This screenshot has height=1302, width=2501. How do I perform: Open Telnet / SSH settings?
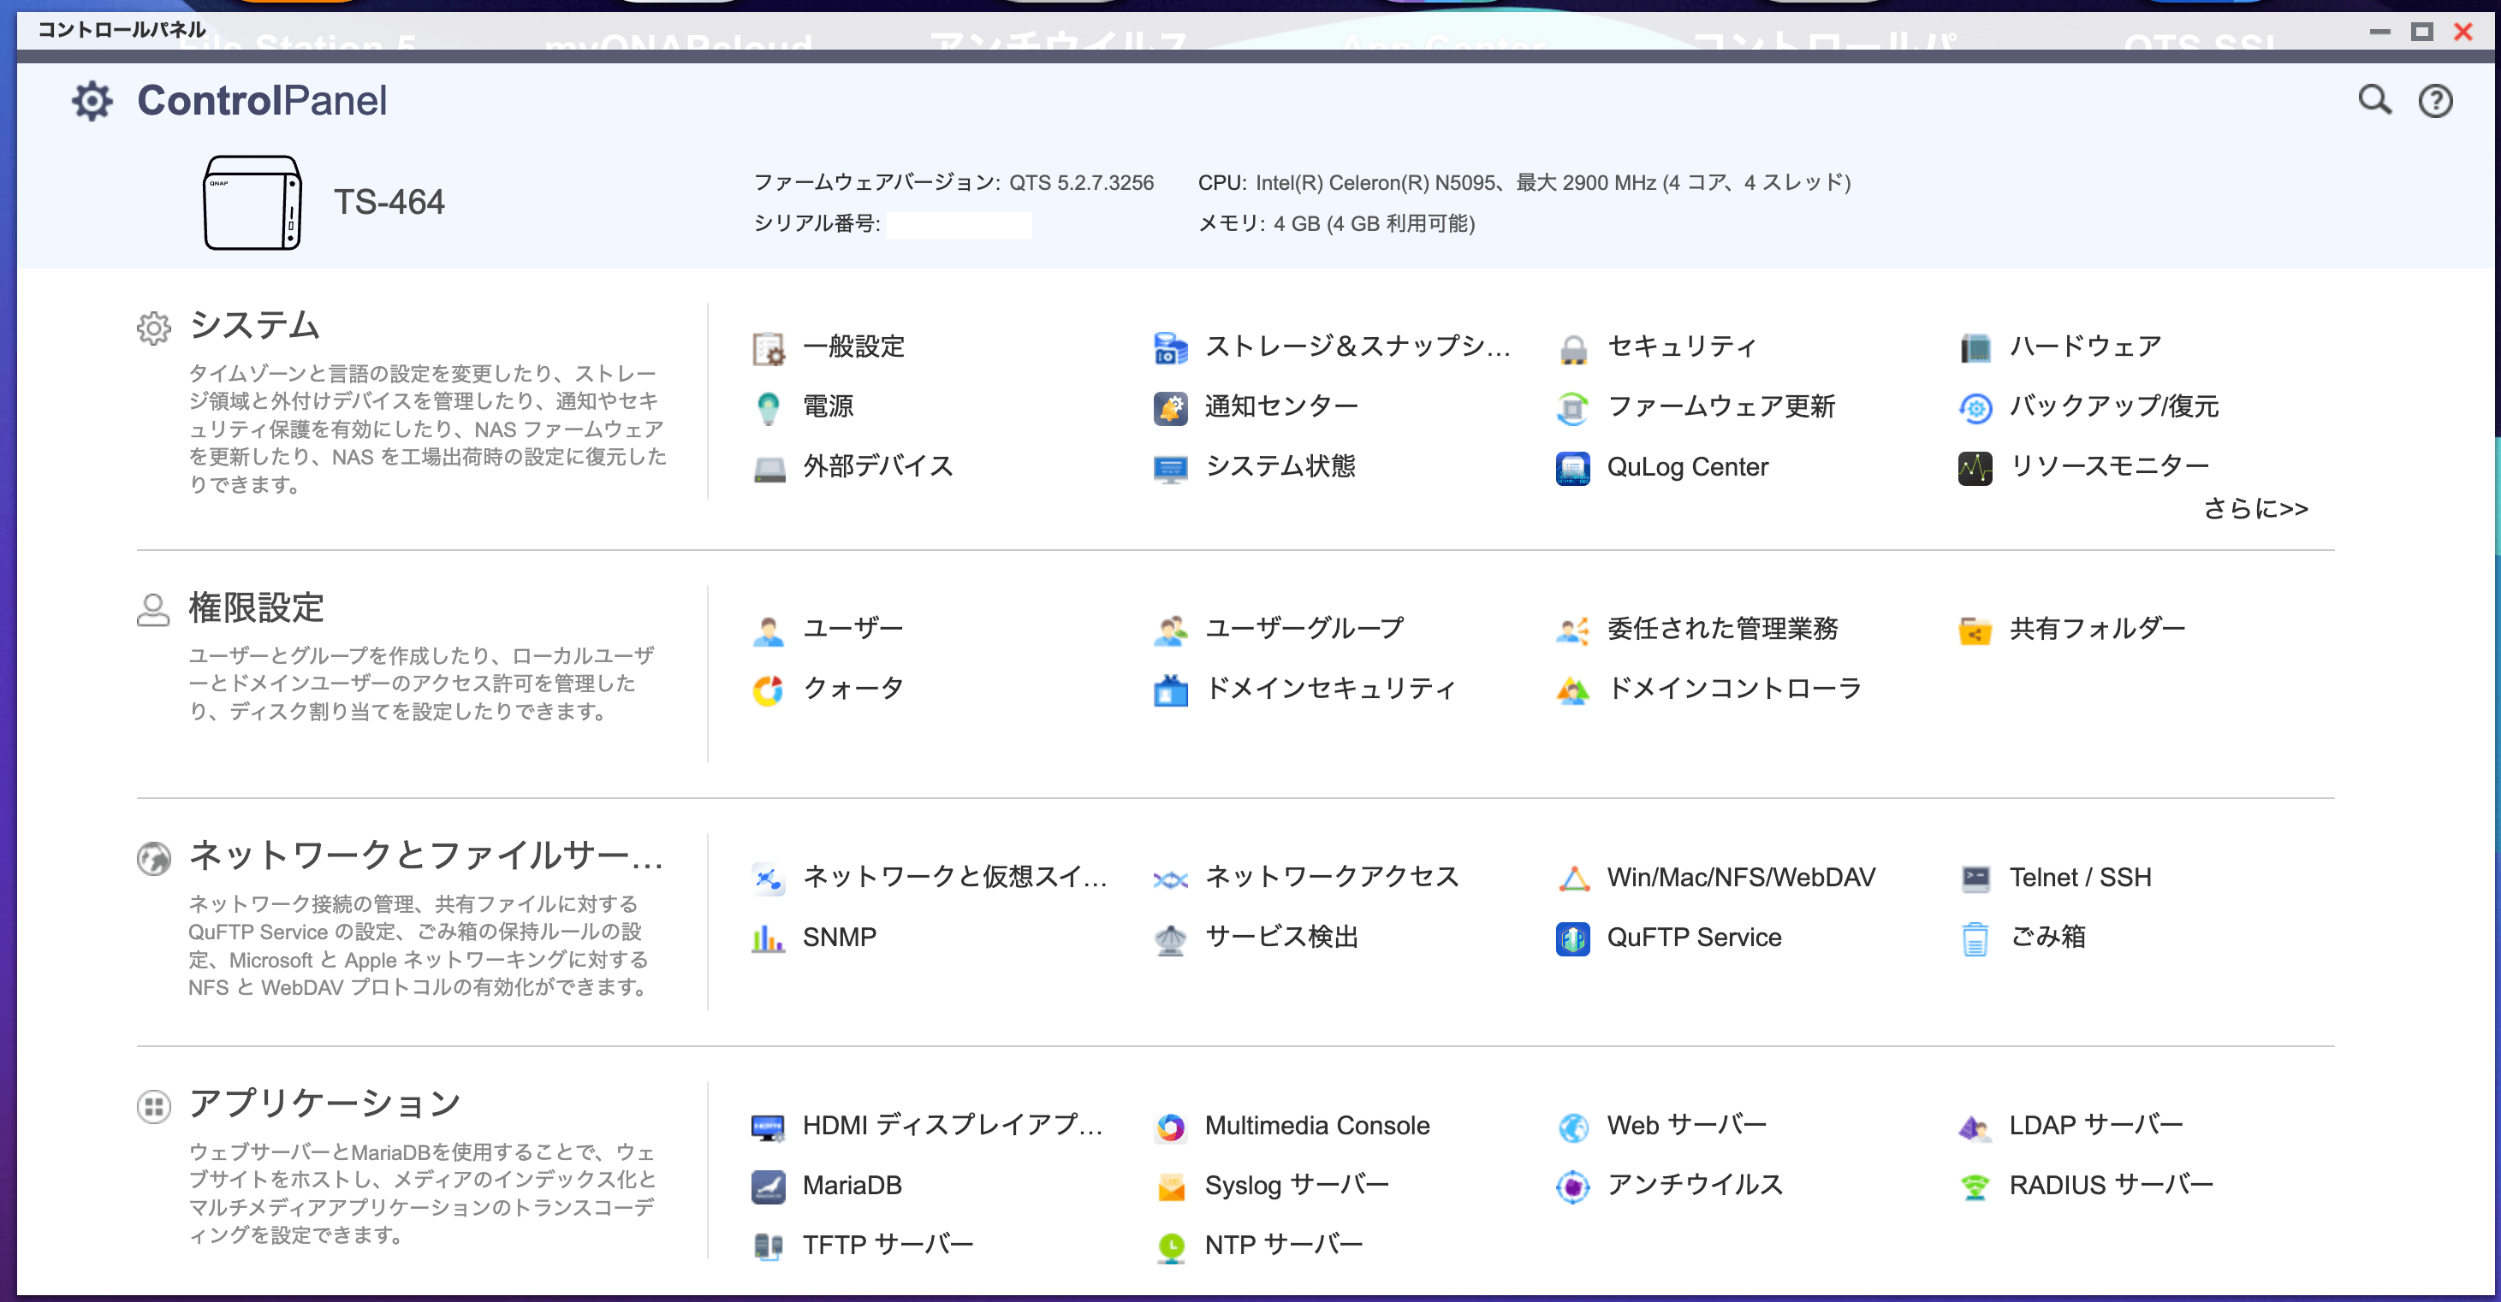2079,877
